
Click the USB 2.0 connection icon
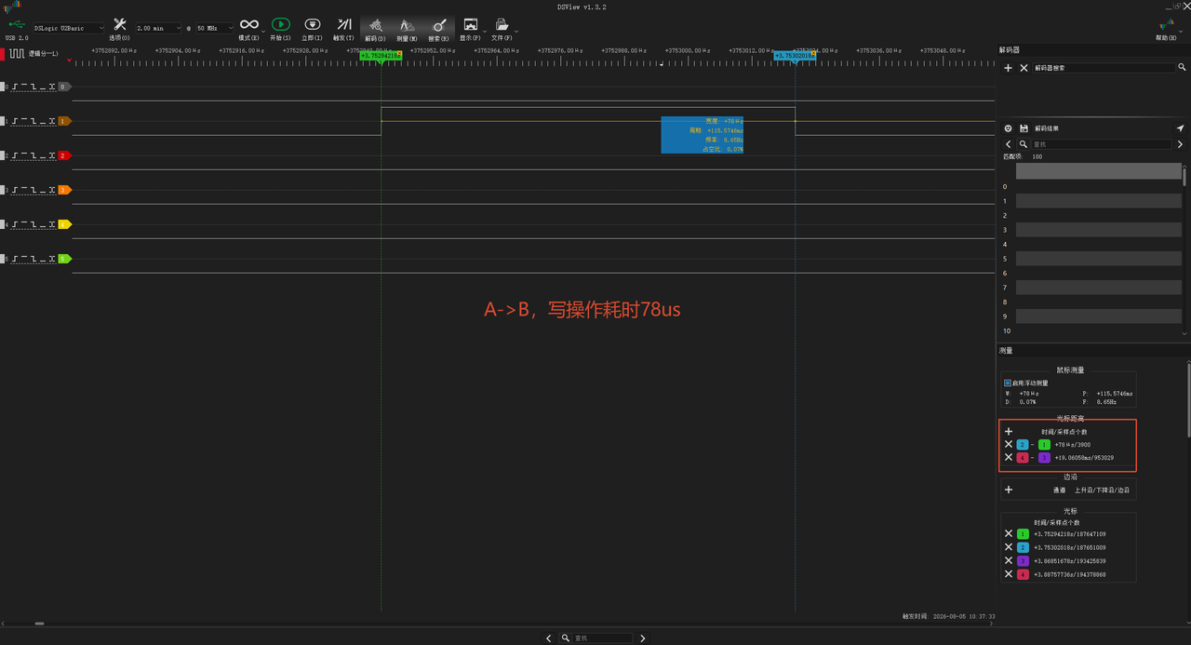pos(17,25)
